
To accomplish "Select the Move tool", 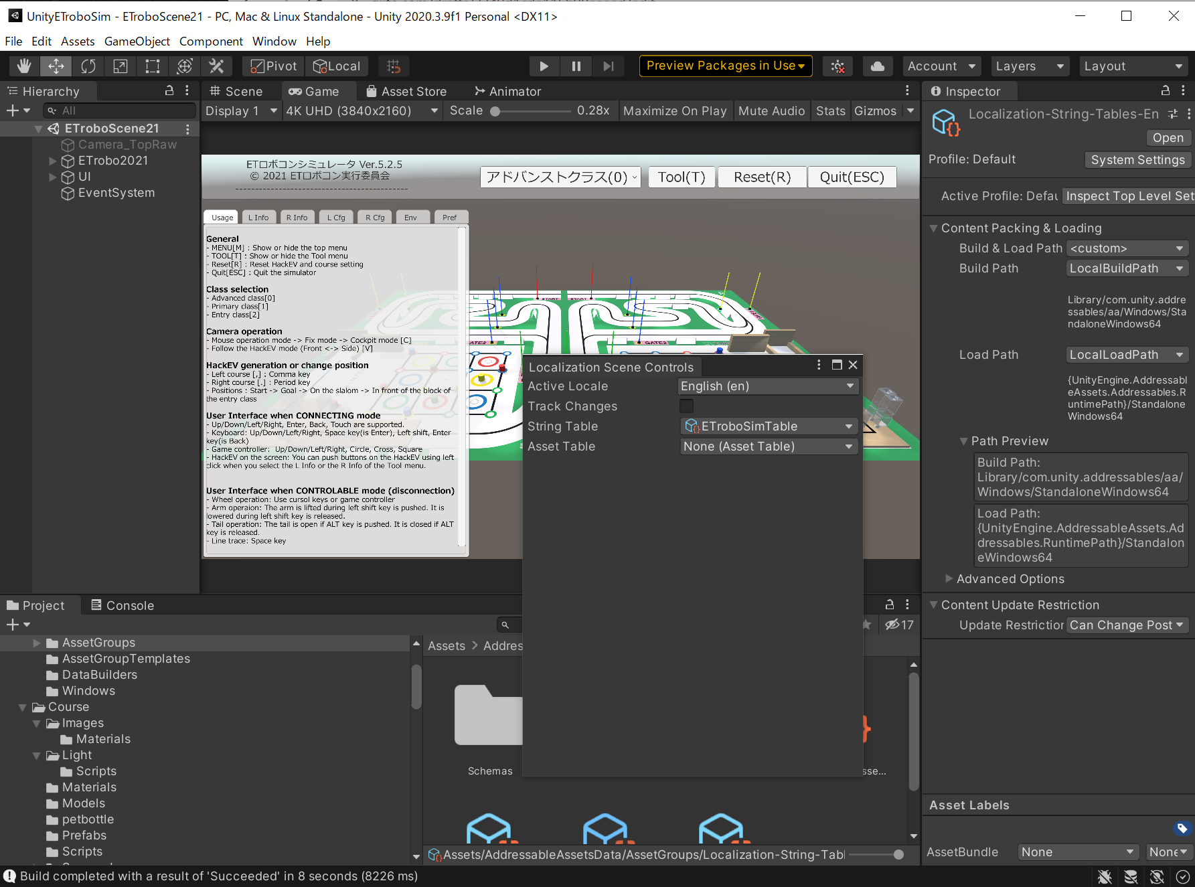I will pos(56,66).
